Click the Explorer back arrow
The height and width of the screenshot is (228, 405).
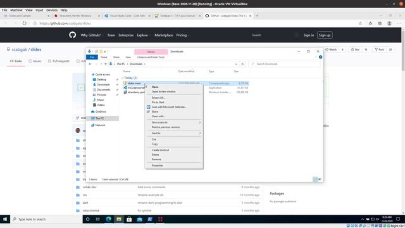tap(90, 64)
